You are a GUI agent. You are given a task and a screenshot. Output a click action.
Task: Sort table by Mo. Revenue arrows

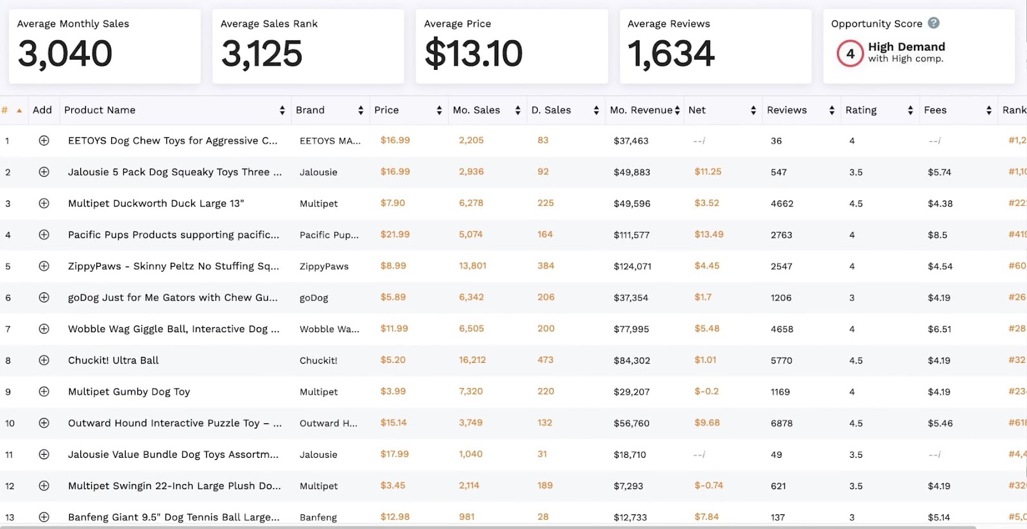click(x=677, y=110)
